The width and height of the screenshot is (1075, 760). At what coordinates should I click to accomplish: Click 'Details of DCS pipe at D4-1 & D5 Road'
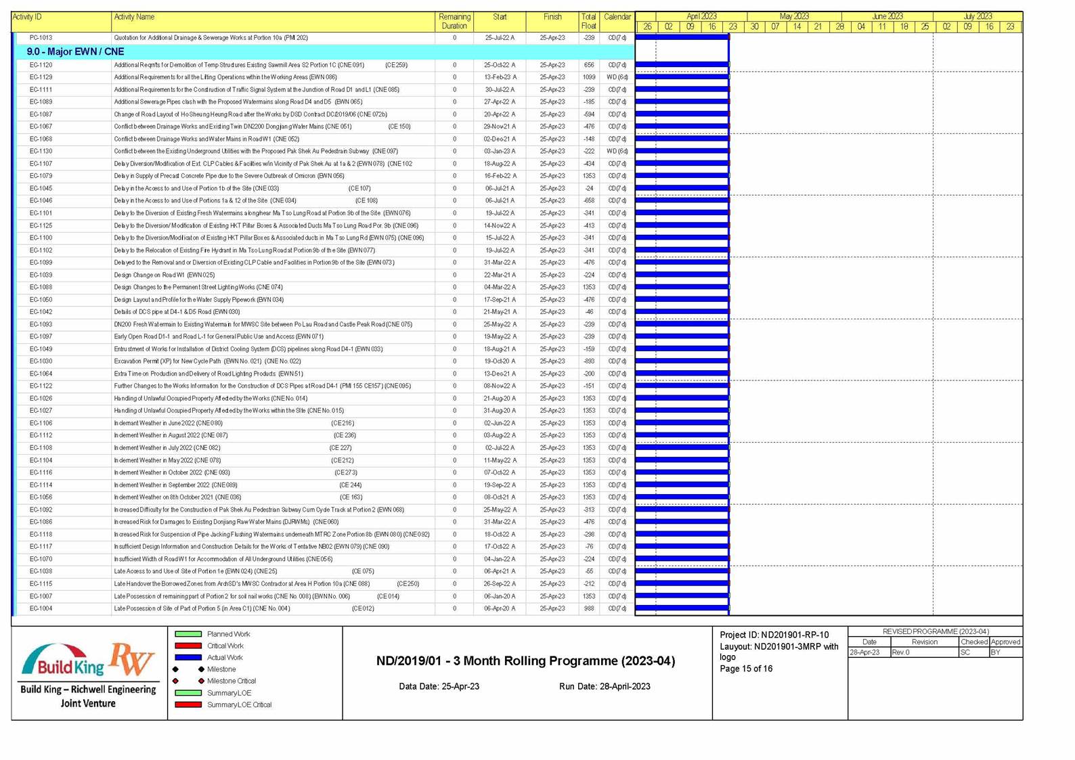pos(177,312)
